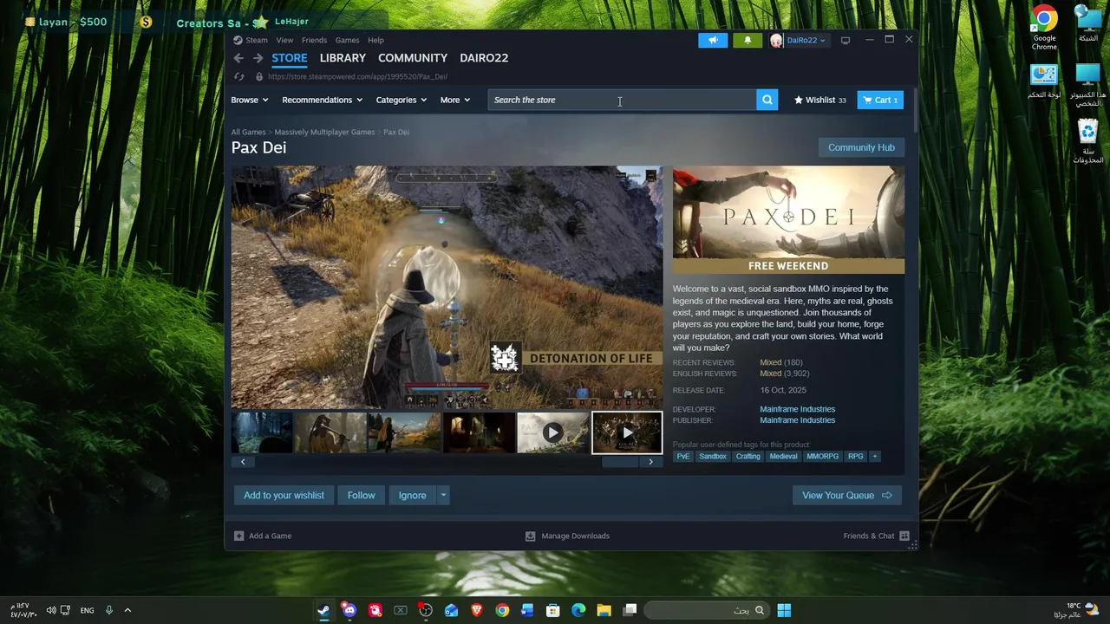Expand the More dropdown
The image size is (1110, 624).
click(454, 100)
